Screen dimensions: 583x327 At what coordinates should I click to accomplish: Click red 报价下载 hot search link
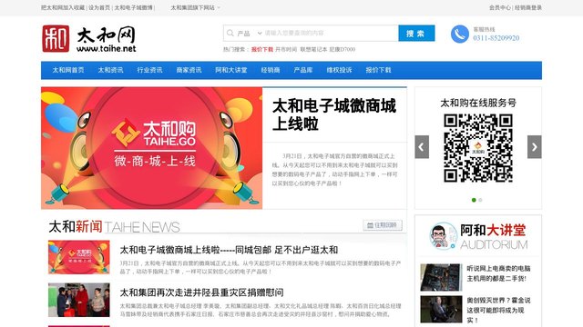tap(262, 49)
